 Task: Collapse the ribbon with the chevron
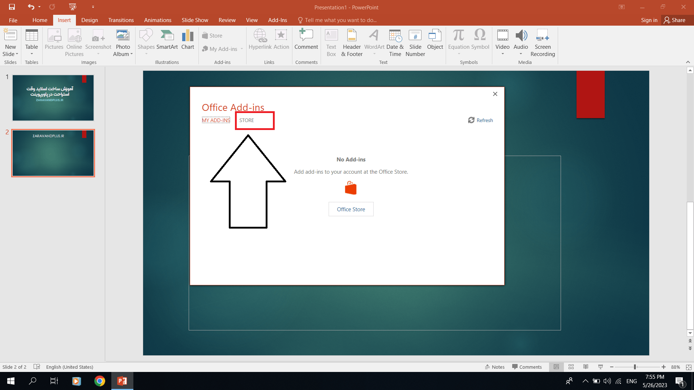(688, 62)
